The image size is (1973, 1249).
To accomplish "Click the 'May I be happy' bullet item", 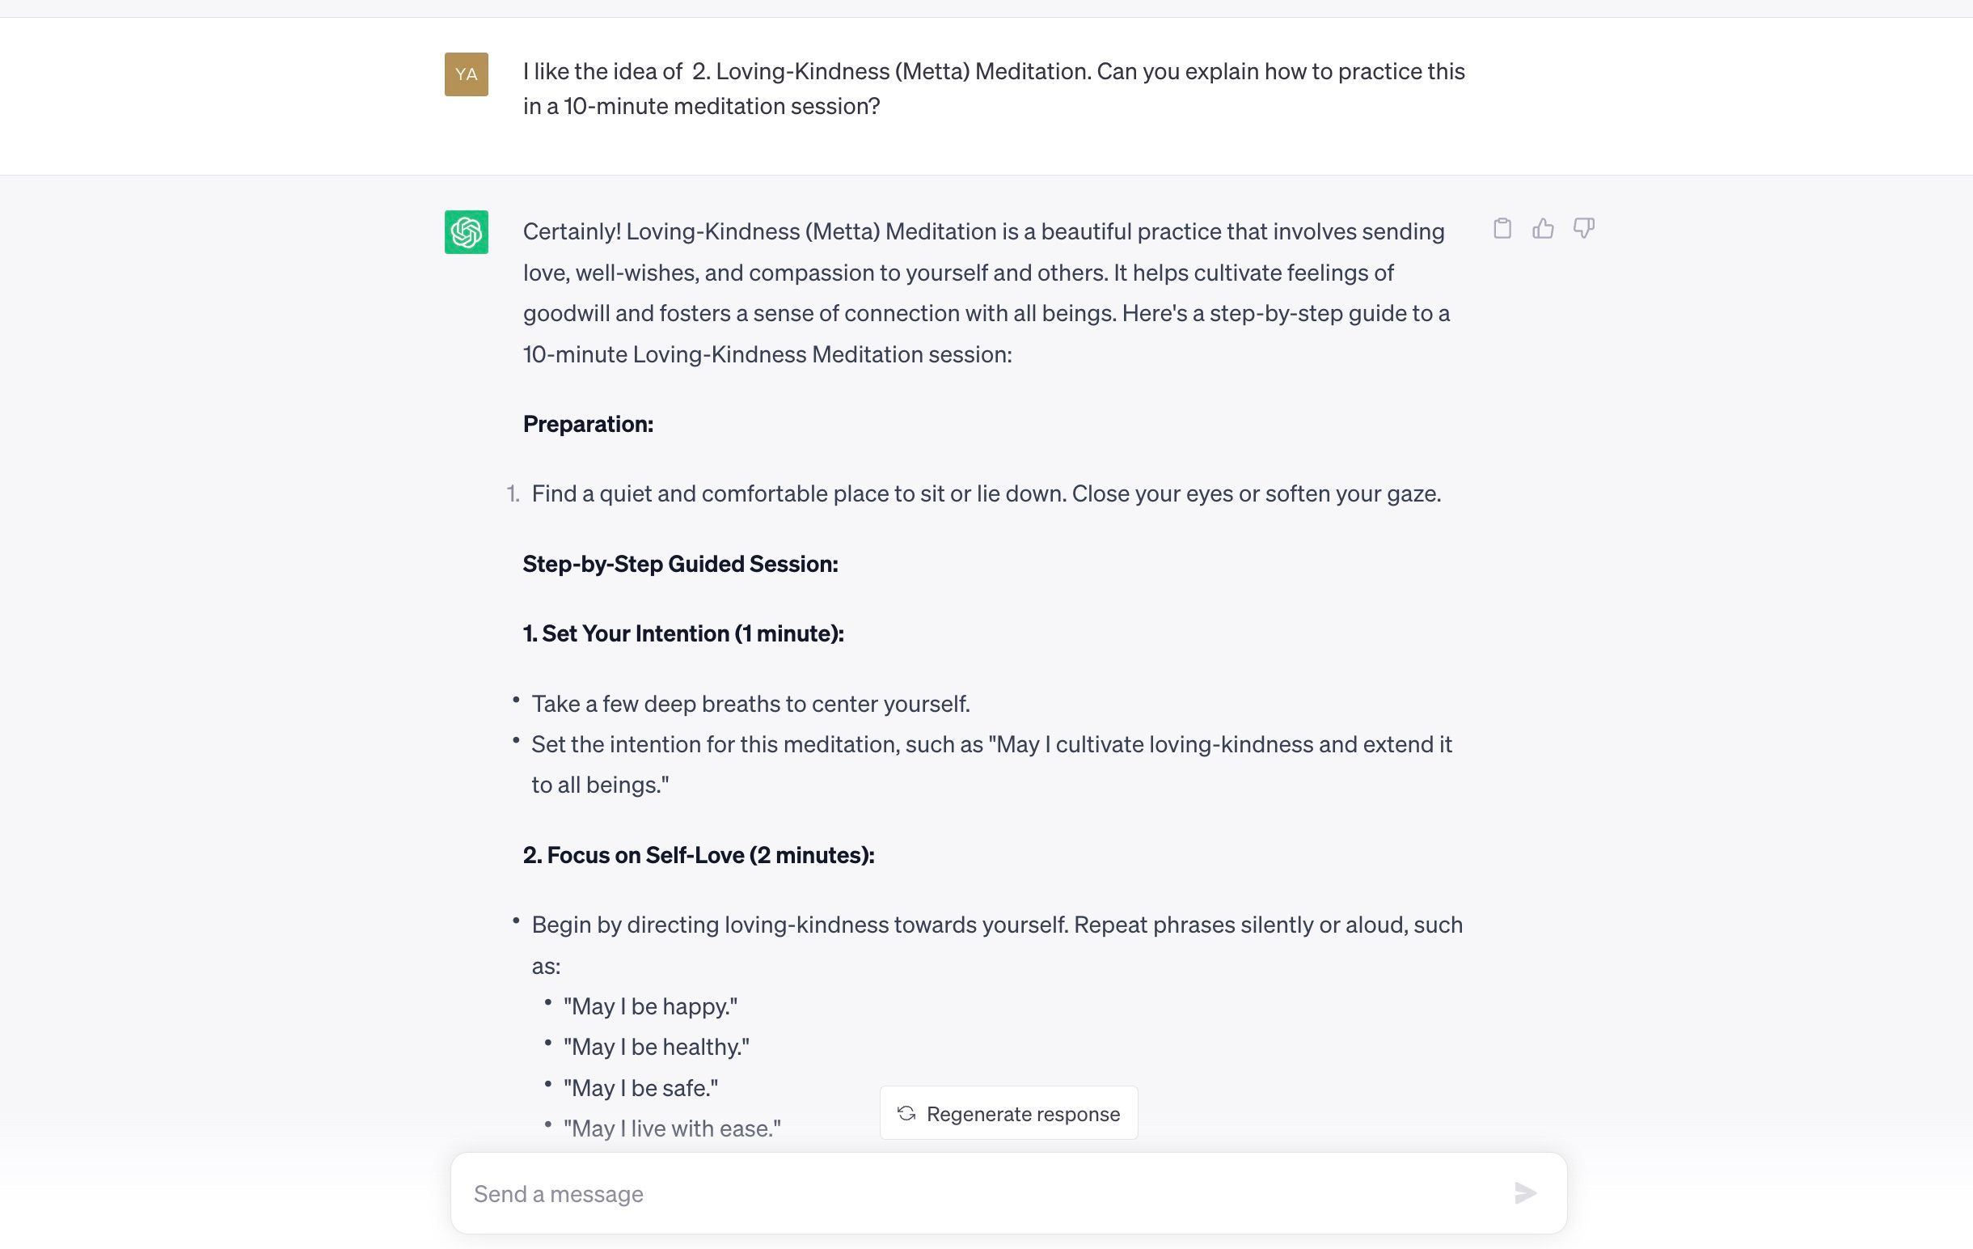I will coord(650,1006).
